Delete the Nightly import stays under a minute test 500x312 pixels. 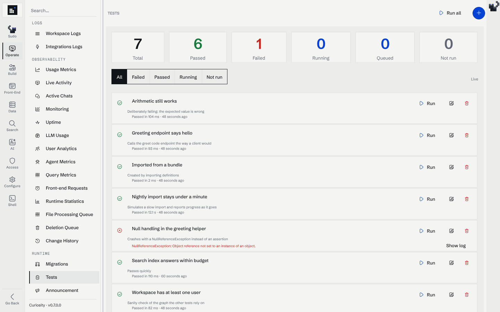467,199
